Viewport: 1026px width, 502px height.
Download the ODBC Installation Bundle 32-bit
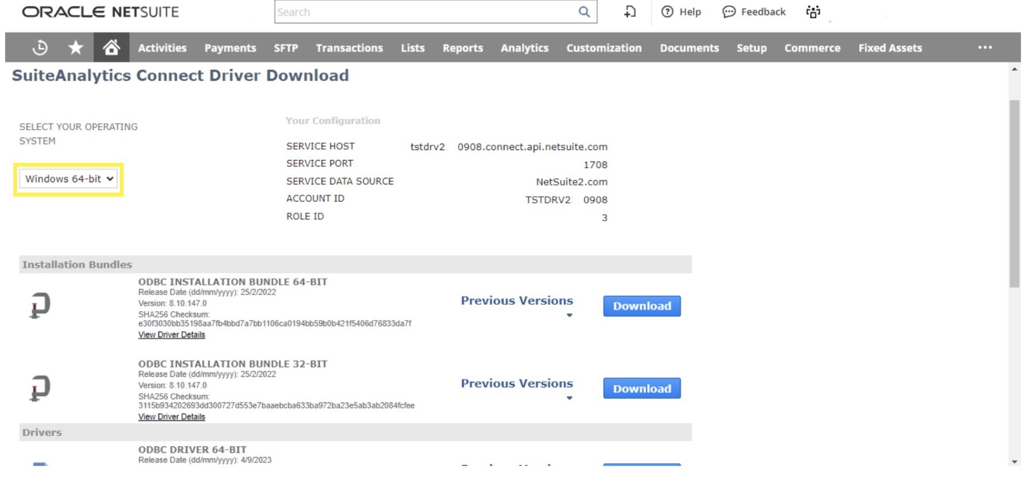[642, 389]
